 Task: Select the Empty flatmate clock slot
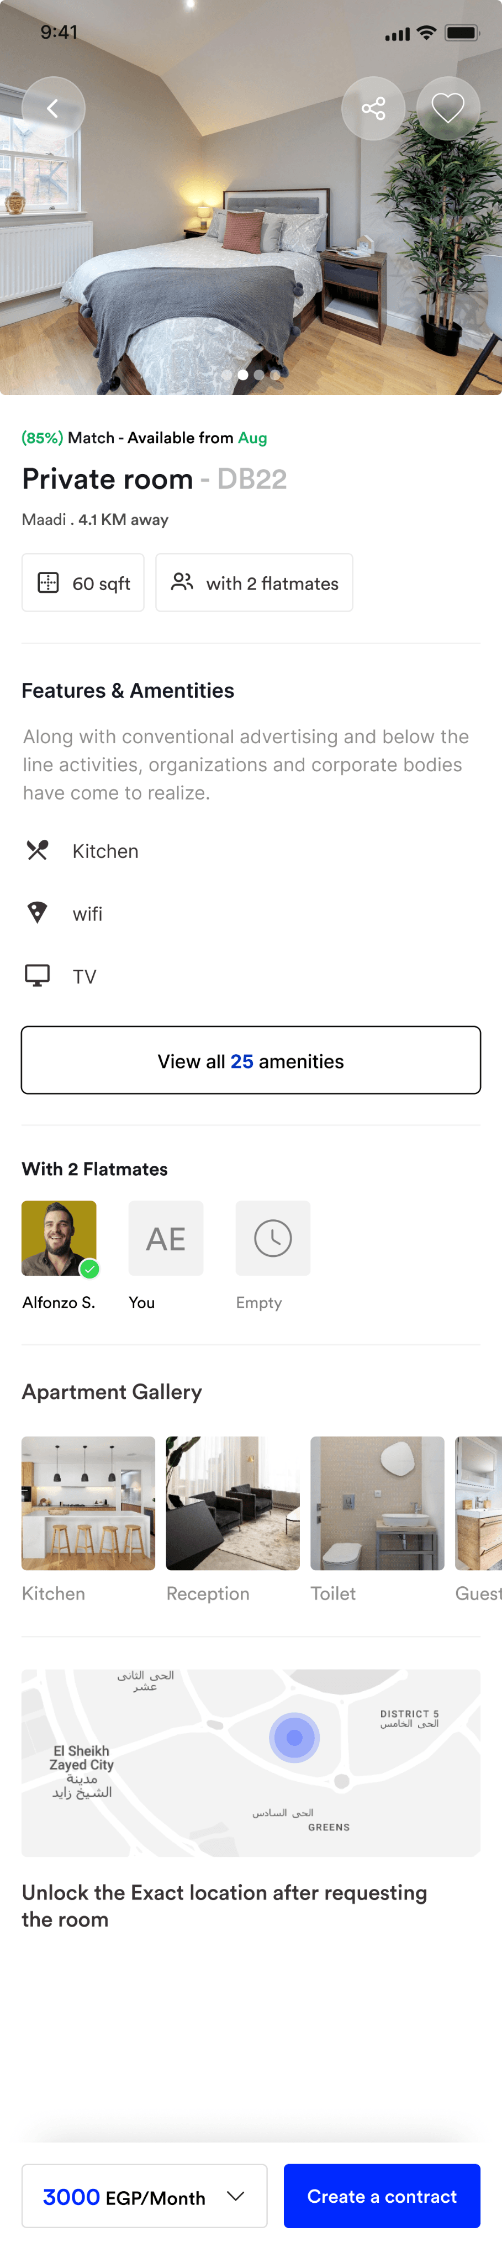pos(273,1238)
